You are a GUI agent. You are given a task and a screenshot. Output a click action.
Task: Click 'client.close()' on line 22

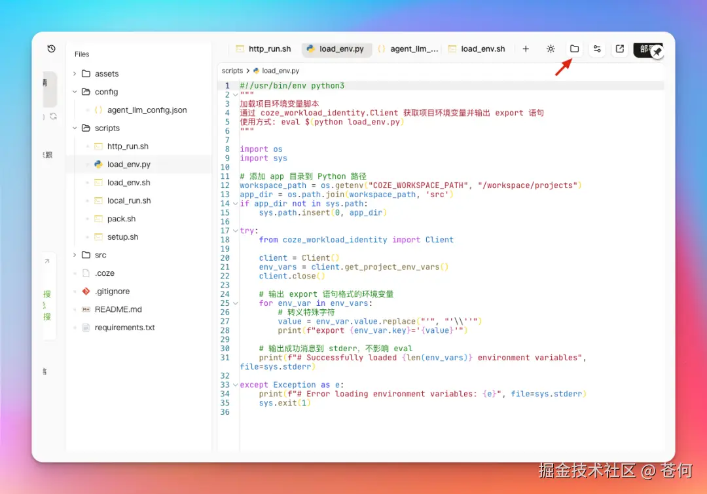(x=292, y=276)
